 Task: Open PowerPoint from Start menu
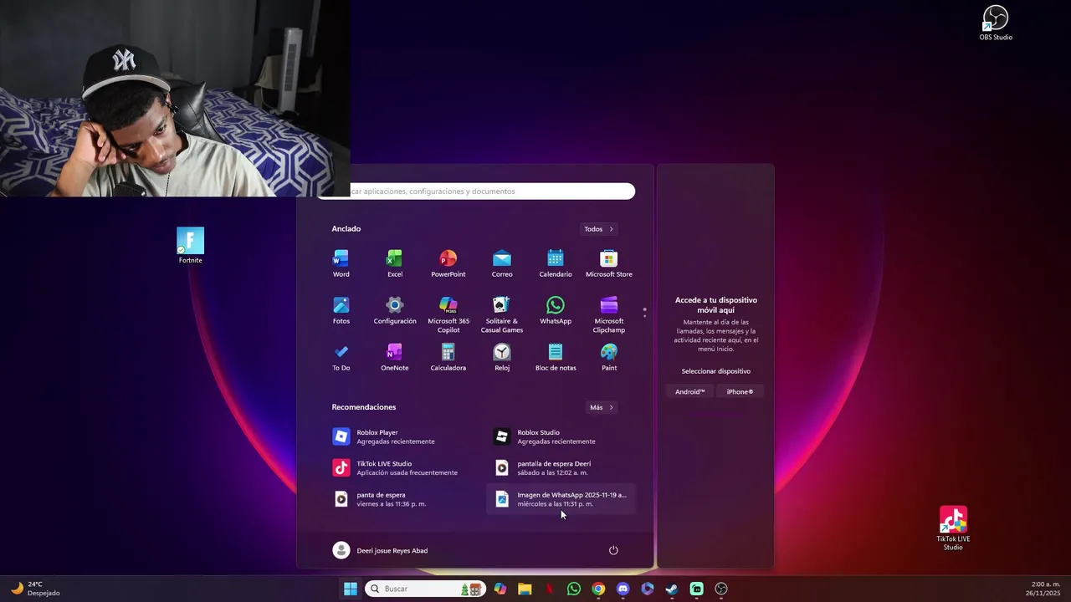448,263
